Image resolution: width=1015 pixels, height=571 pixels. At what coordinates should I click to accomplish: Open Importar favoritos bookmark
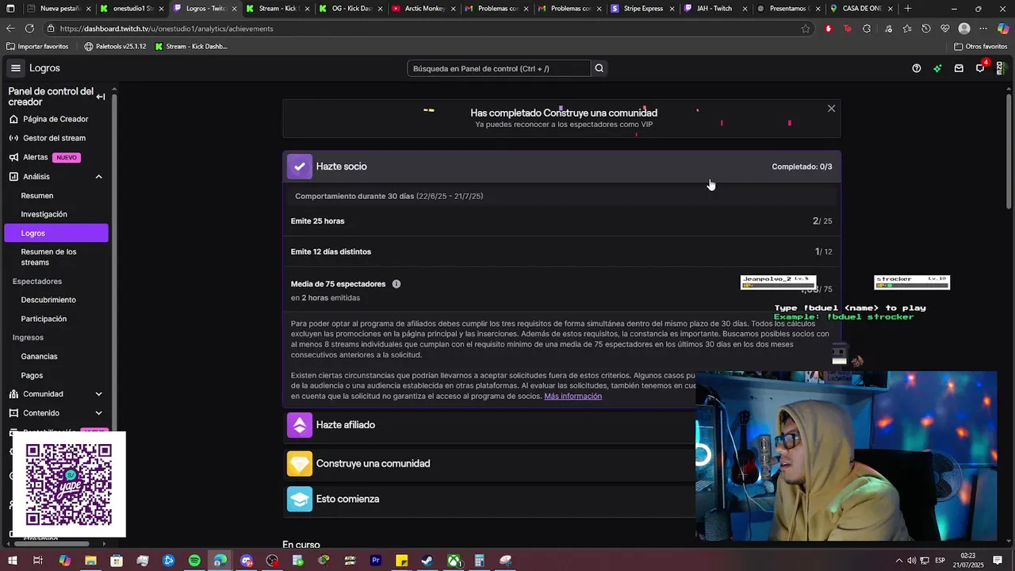point(37,46)
